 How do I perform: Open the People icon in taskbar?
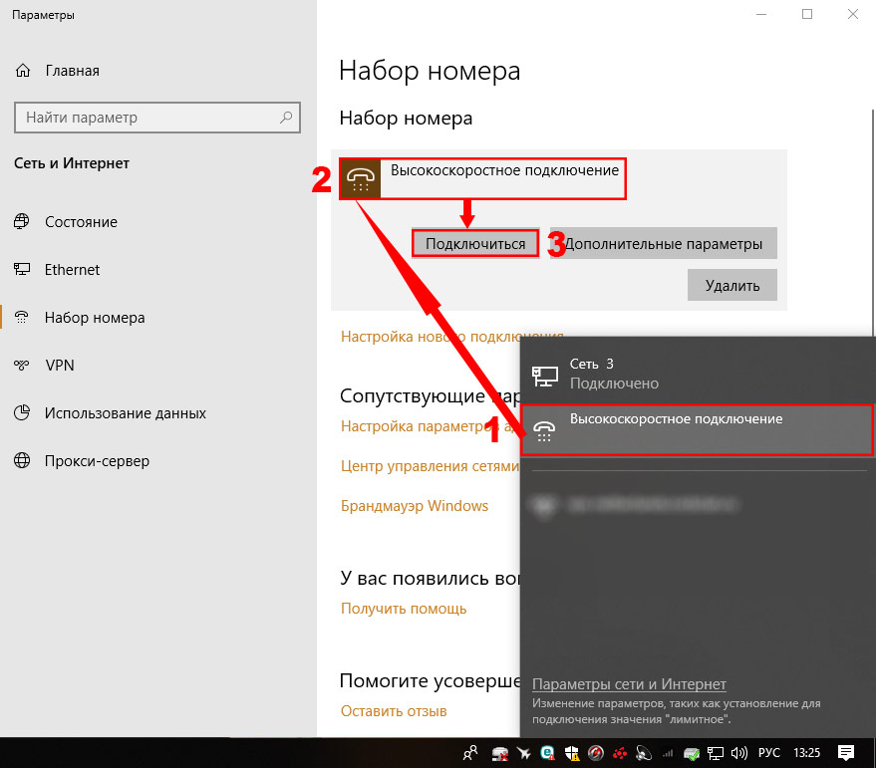[470, 753]
